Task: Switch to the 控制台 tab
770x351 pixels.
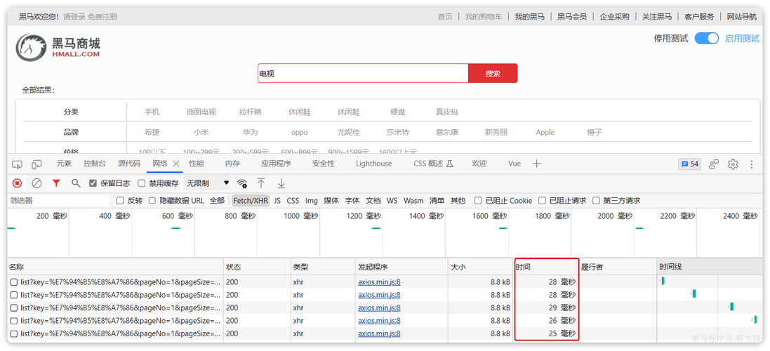Action: (x=94, y=164)
